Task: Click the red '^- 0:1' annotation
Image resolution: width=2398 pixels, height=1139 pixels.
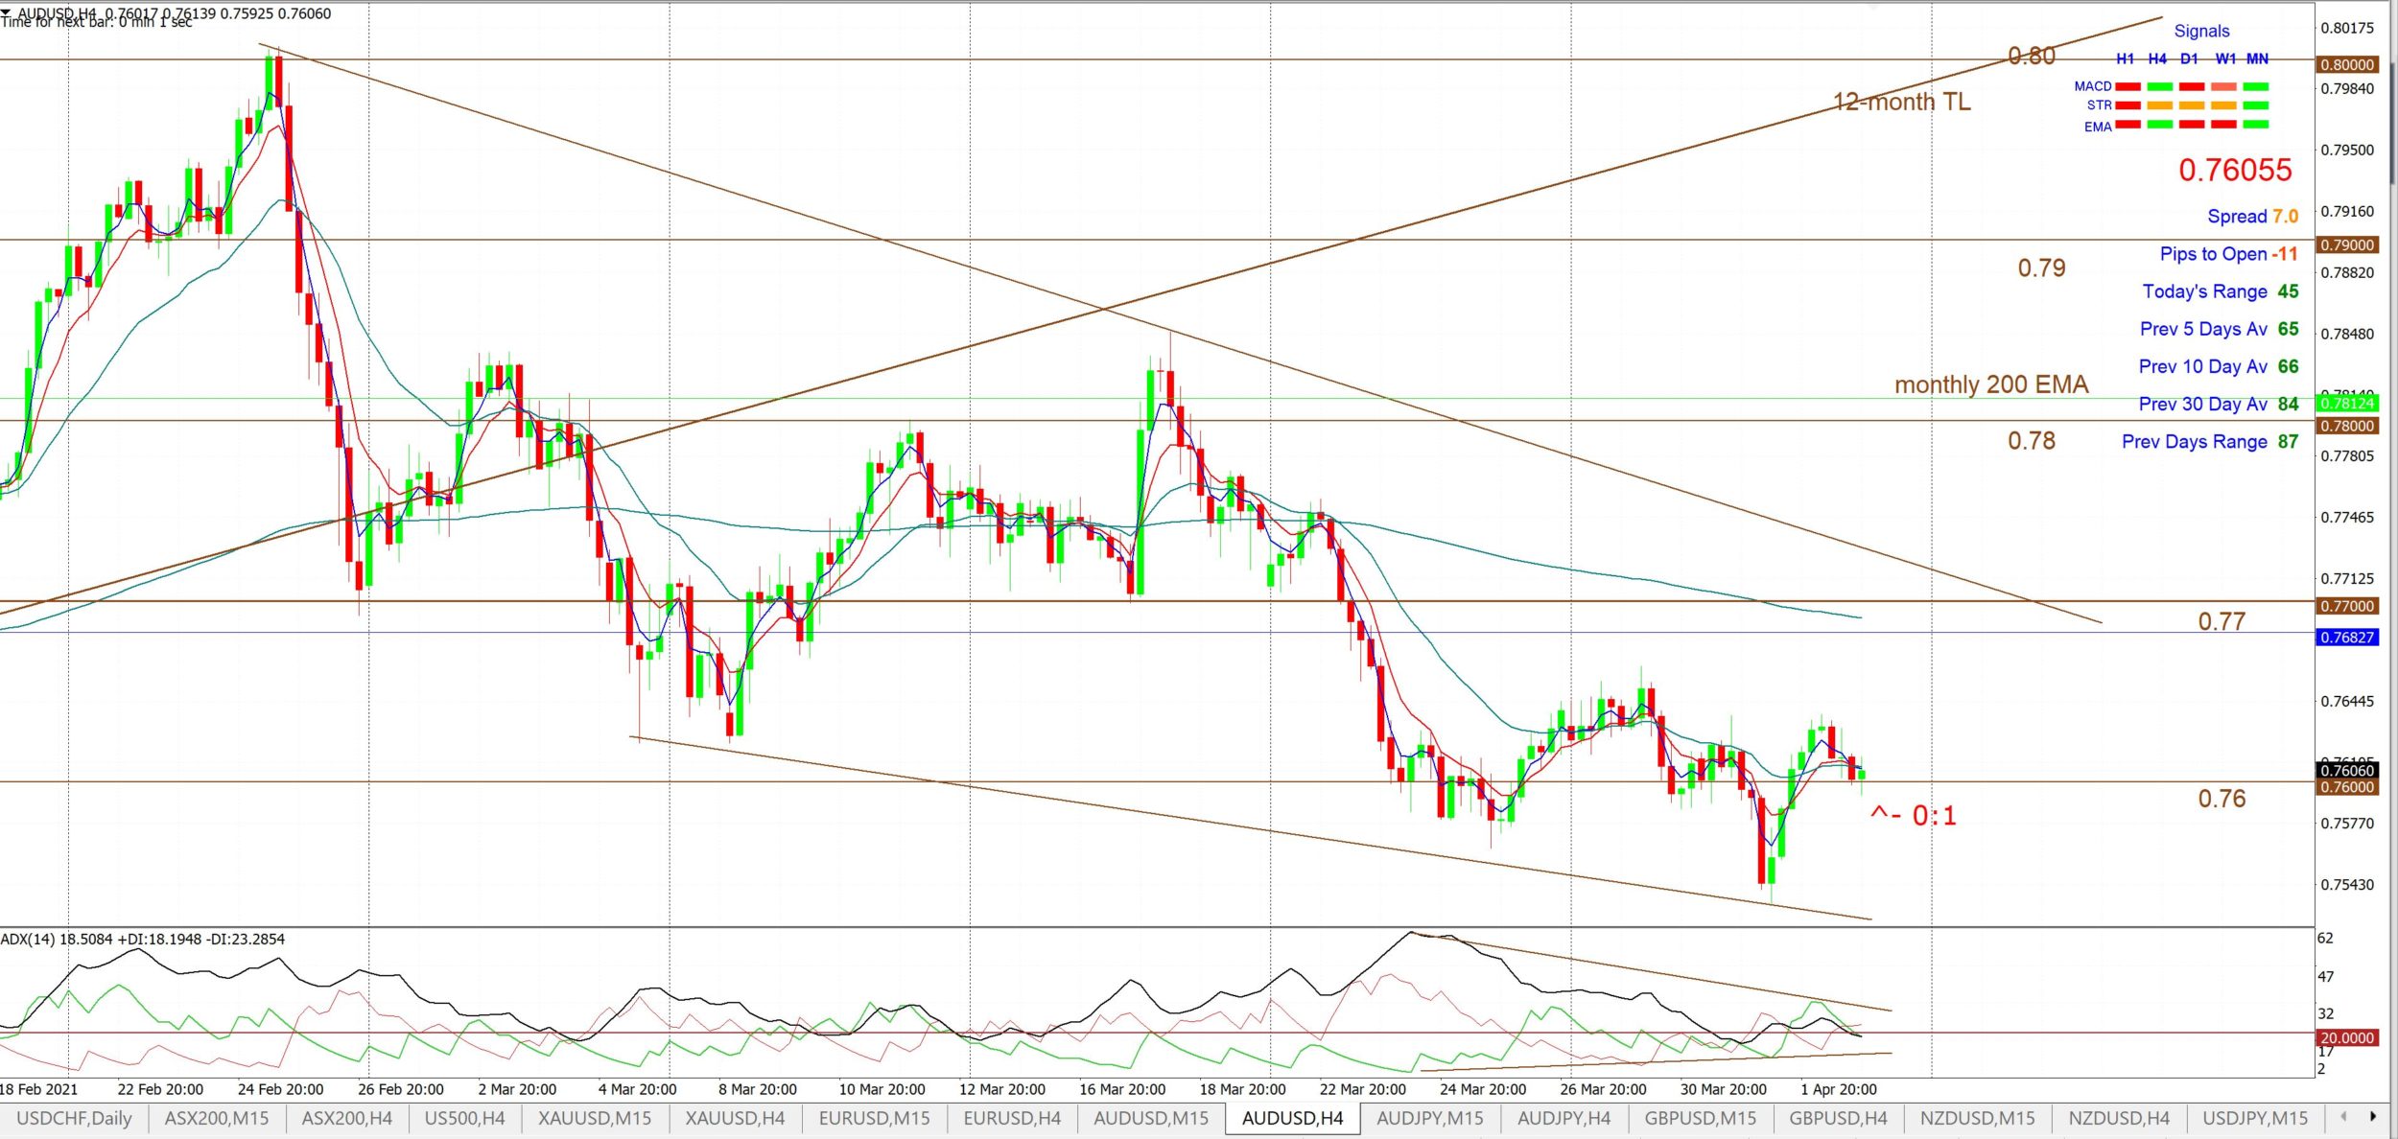Action: pyautogui.click(x=1914, y=816)
